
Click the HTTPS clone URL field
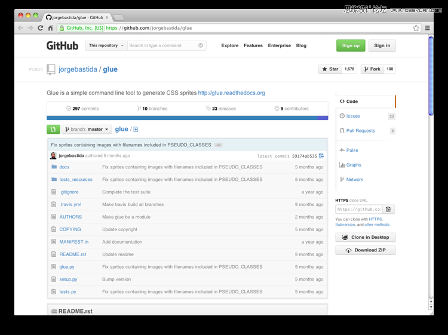(359, 209)
